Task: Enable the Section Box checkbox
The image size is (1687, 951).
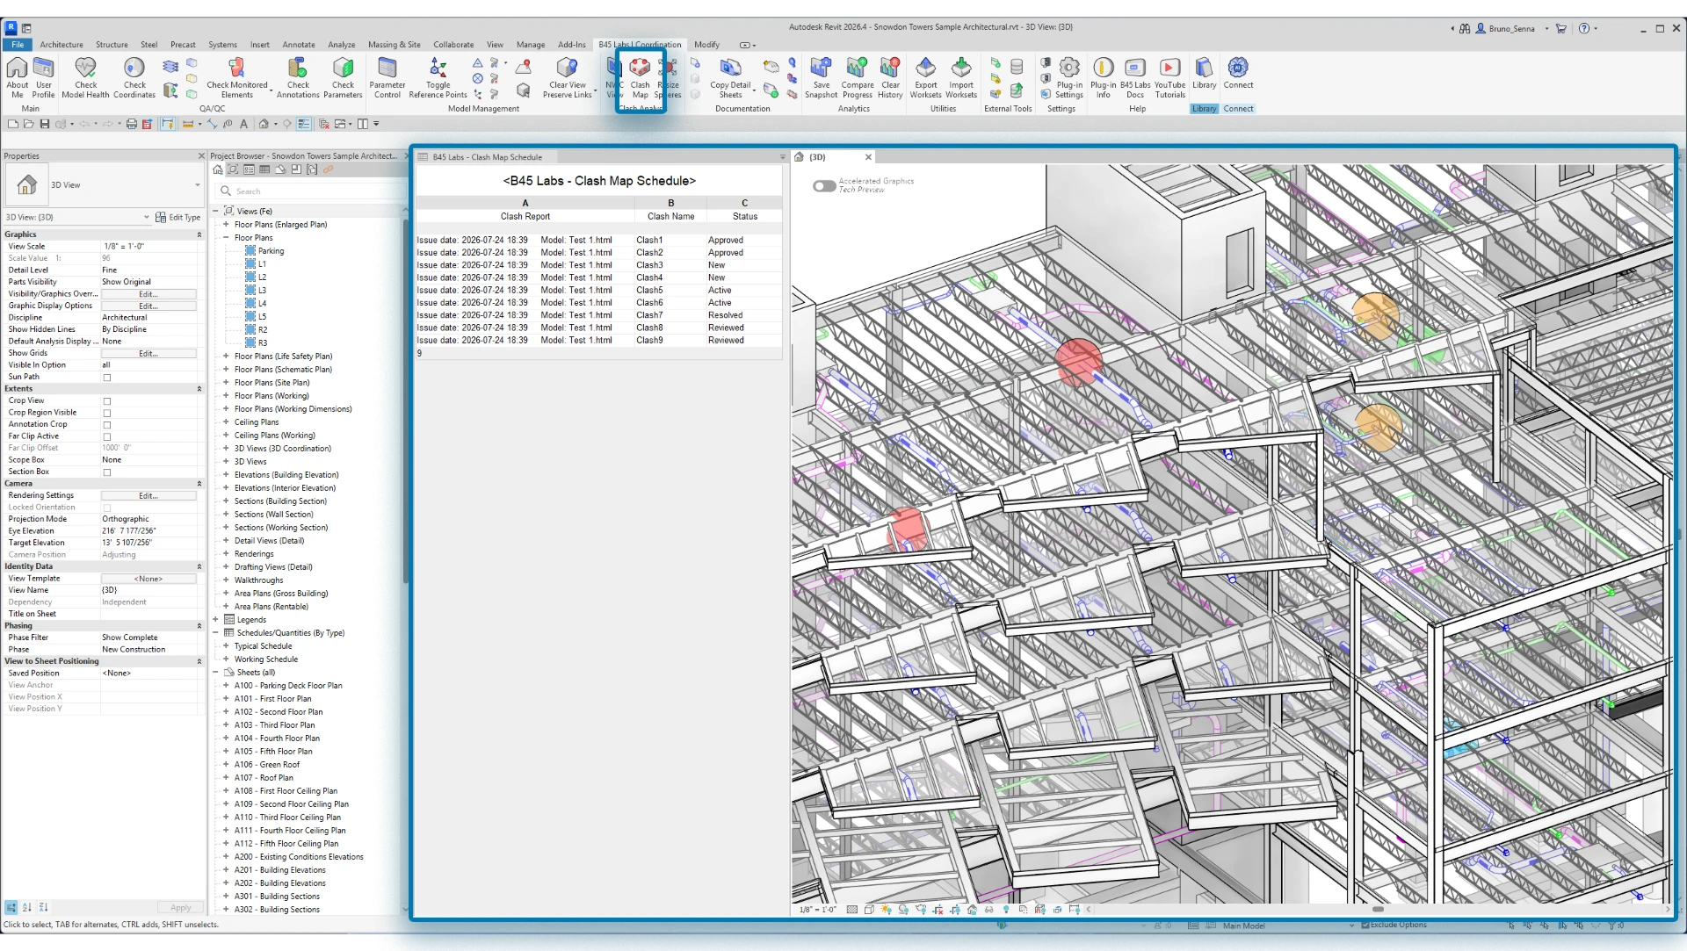Action: coord(107,472)
